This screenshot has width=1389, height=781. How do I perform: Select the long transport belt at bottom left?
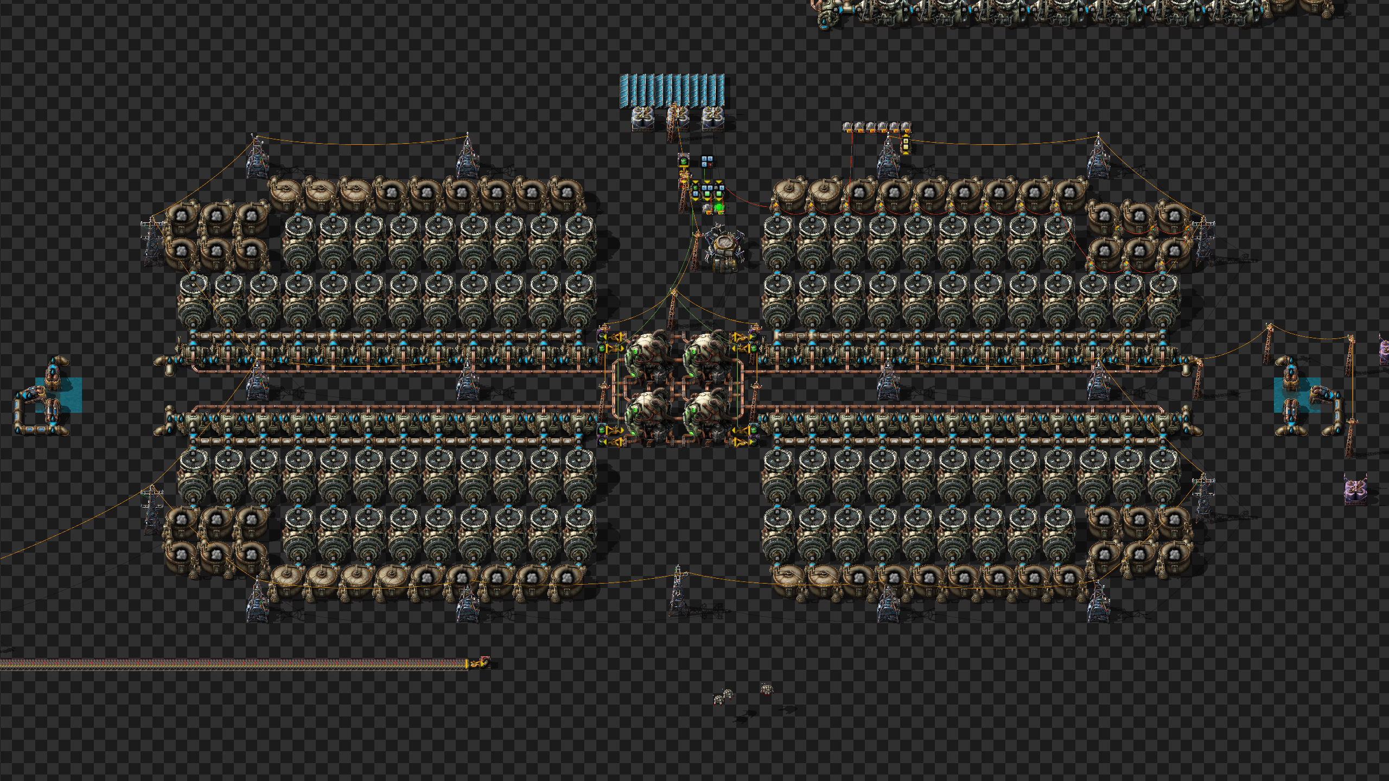(234, 664)
